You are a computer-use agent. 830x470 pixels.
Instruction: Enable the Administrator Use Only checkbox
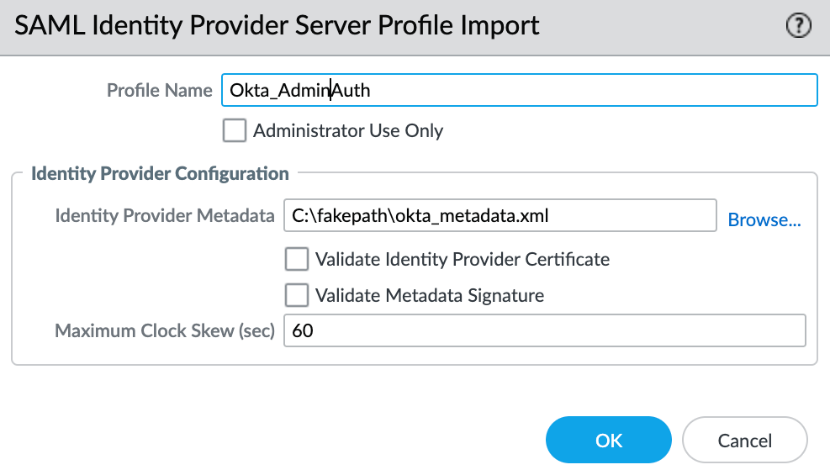tap(235, 130)
